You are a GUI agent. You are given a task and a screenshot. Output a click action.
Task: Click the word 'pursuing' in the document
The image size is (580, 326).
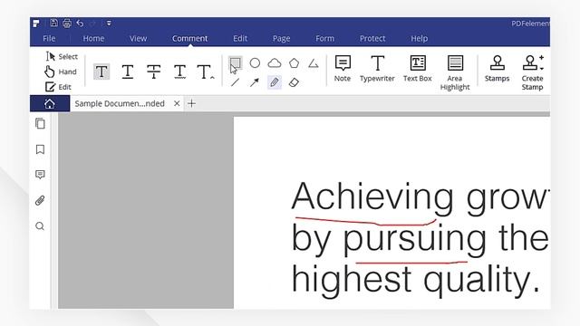point(415,241)
